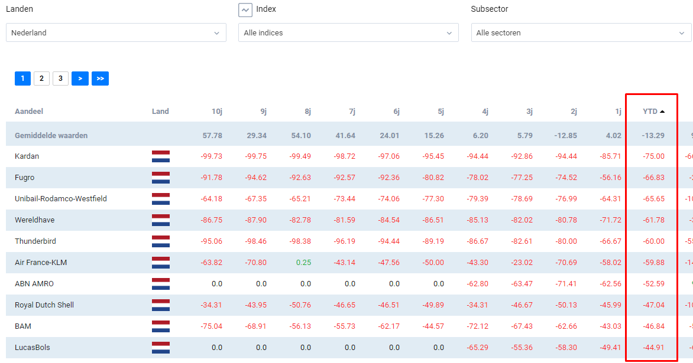Click the flag in Wereldhave row
This screenshot has width=693, height=363.
[161, 220]
